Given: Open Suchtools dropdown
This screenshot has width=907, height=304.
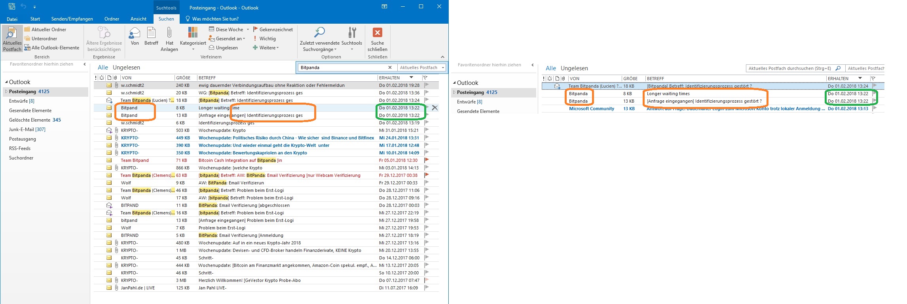Looking at the screenshot, I should coord(352,39).
